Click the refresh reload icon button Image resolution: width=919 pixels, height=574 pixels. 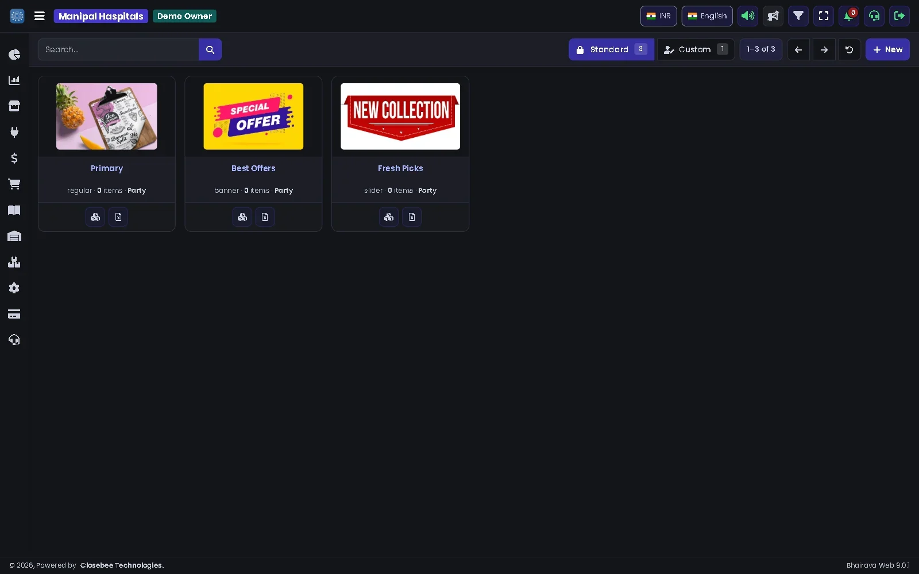coord(850,49)
